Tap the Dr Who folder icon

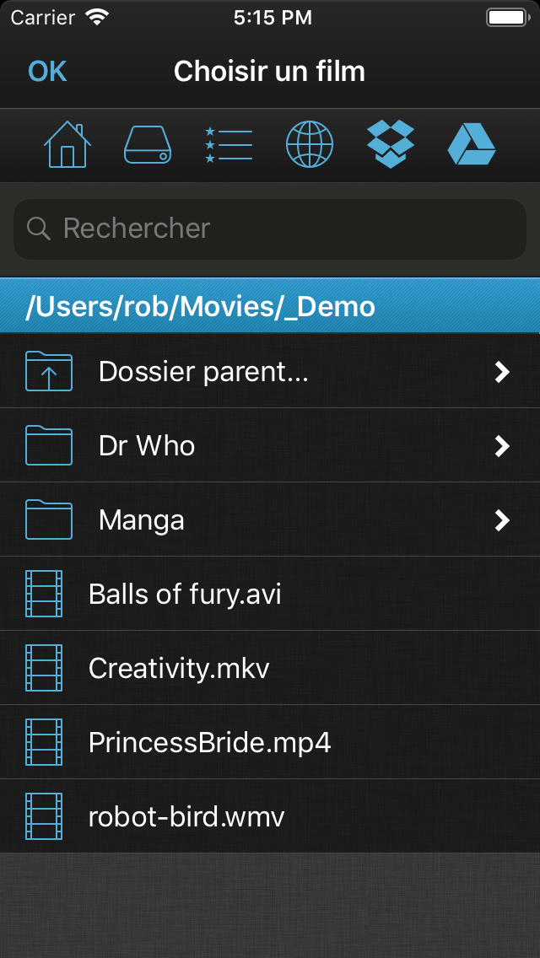pyautogui.click(x=49, y=445)
